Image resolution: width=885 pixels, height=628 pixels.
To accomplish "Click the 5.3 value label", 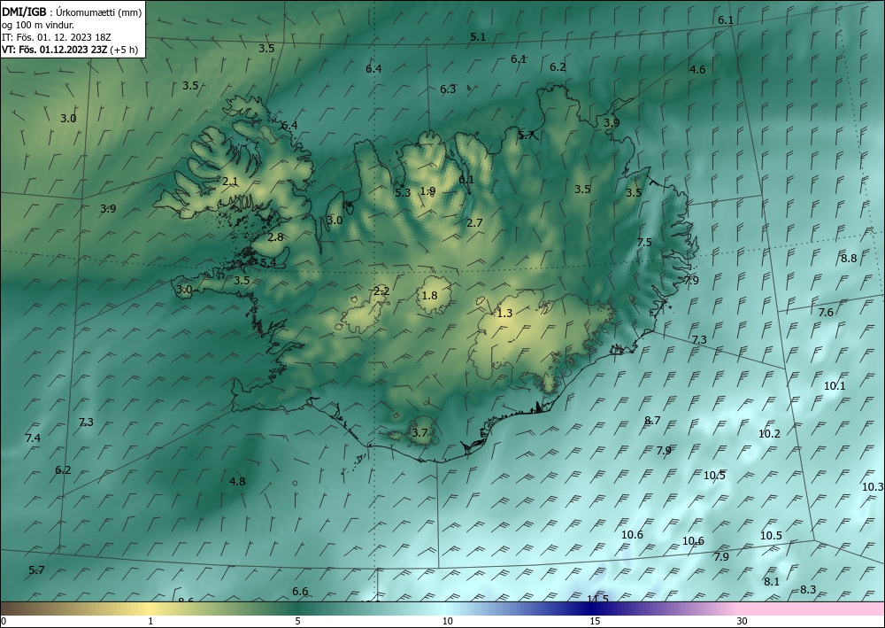I will (x=403, y=192).
